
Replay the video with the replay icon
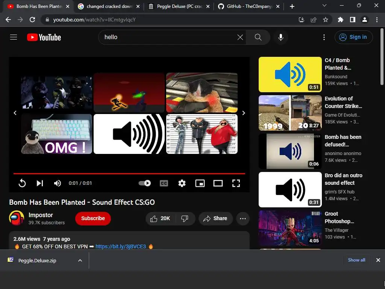pos(22,183)
